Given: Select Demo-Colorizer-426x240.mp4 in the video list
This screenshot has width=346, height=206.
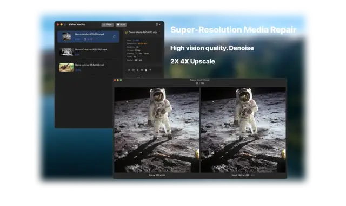Looking at the screenshot, I should [88, 52].
